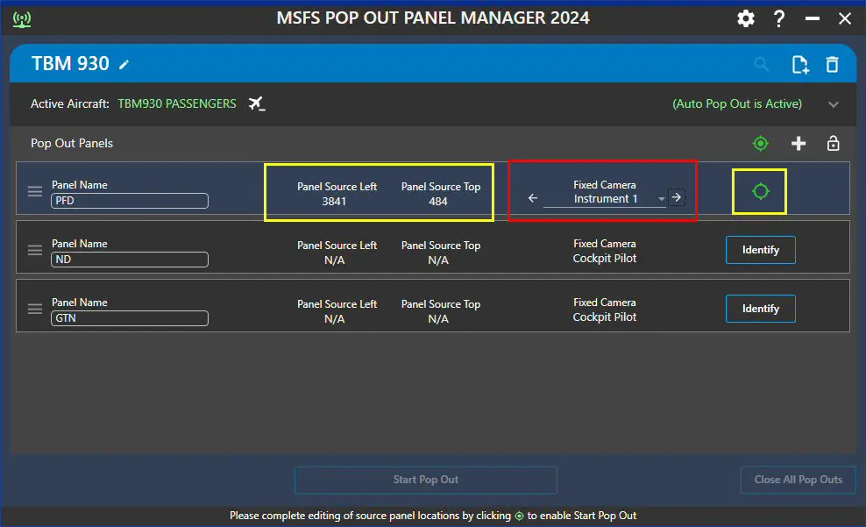Click the broadcast antenna app icon
The image size is (866, 527).
22,19
